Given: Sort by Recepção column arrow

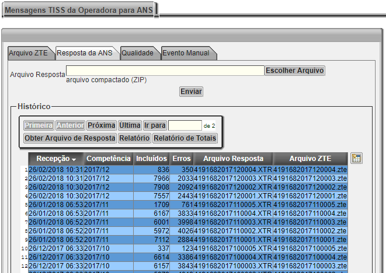Looking at the screenshot, I should click(x=74, y=159).
